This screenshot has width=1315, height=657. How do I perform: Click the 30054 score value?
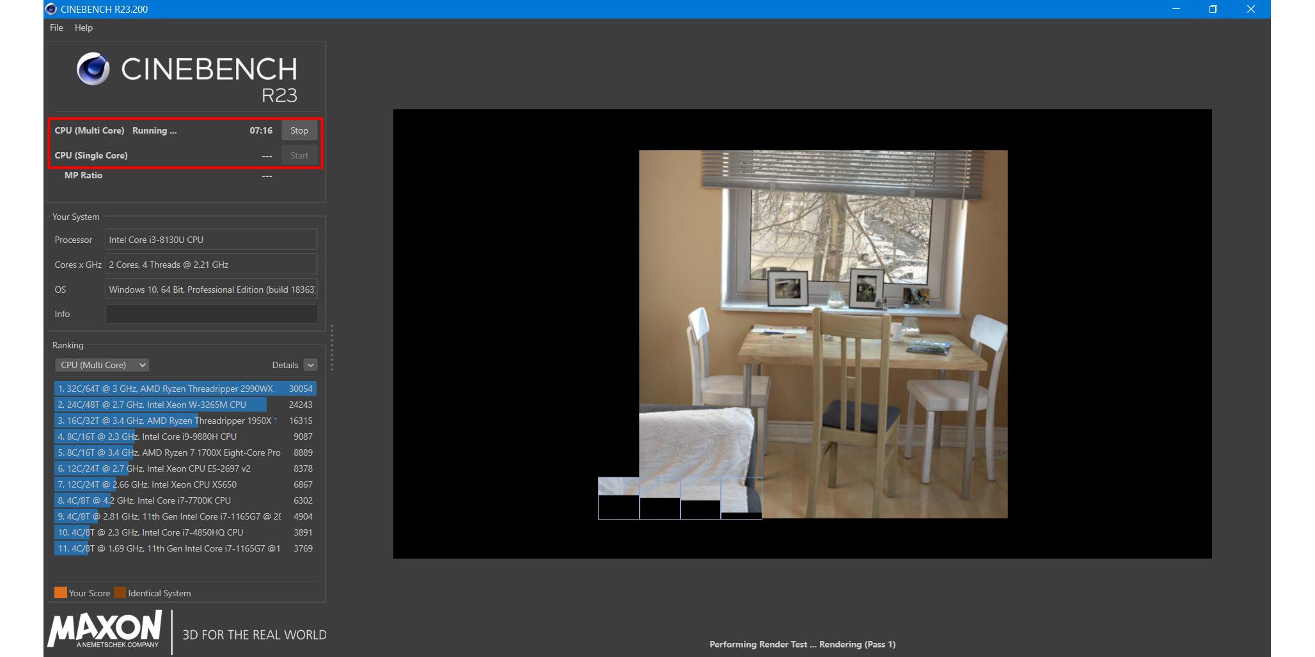[x=301, y=389]
